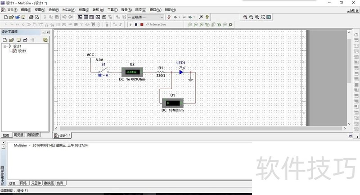Toggle the Design Toolbox view icon
The width and height of the screenshot is (360, 195).
click(x=80, y=17)
